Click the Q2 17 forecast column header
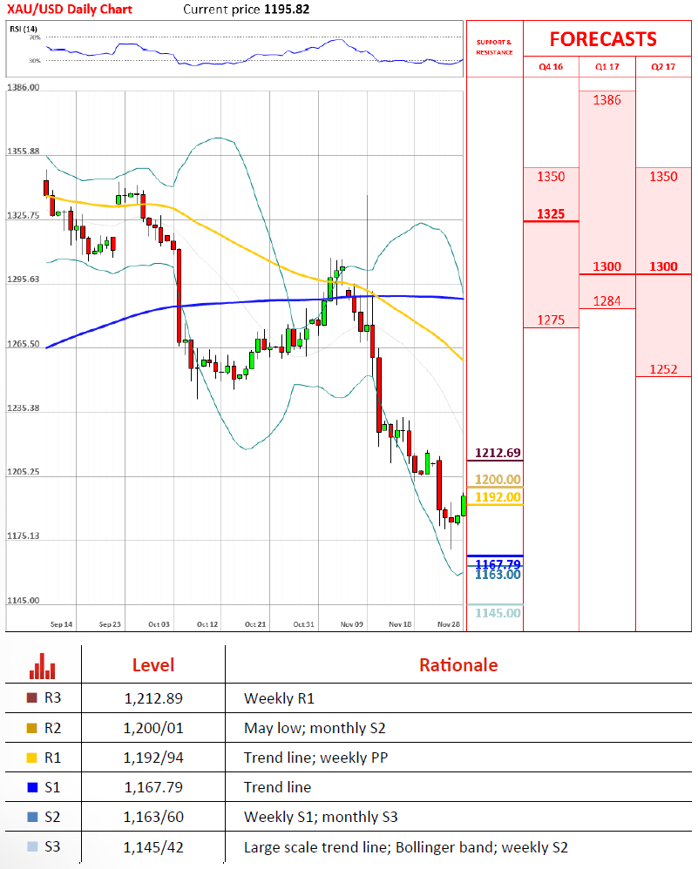This screenshot has height=869, width=698. [663, 66]
